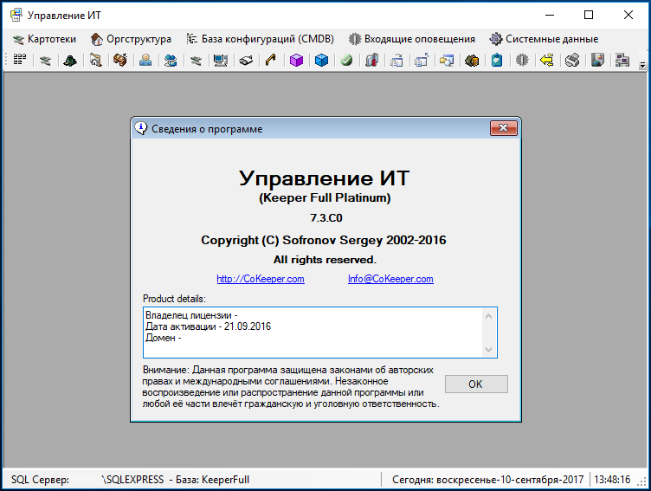Select the purple cube toolbar icon
This screenshot has width=651, height=491.
[296, 61]
